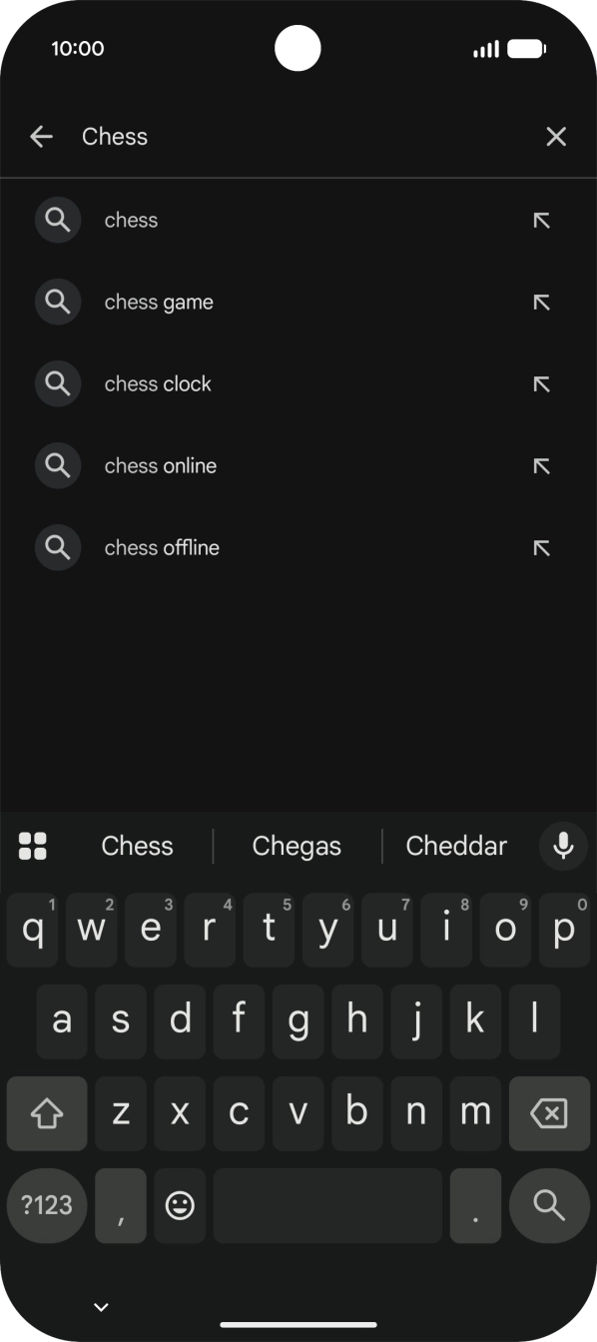Image resolution: width=597 pixels, height=1342 pixels.
Task: Tap the fill-arrow beside chess online
Action: (541, 465)
